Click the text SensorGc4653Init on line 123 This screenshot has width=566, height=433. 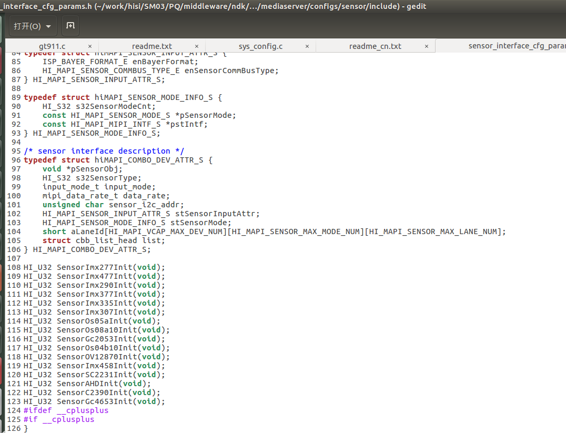[95, 401]
